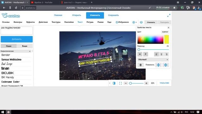Image resolution: width=202 pixels, height=114 pixels.
Task: Zoom out with the minus button
Action: pos(126,83)
